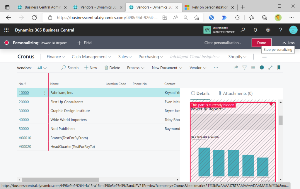Close the Rely on personalization browser tab
Viewport: 300px width, 189px height.
tap(233, 7)
